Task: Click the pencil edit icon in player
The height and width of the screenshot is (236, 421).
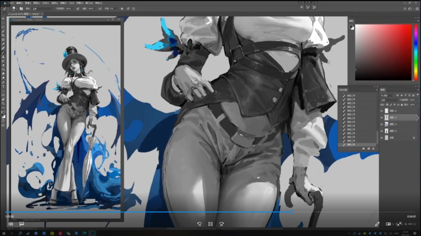Action: coord(377,224)
